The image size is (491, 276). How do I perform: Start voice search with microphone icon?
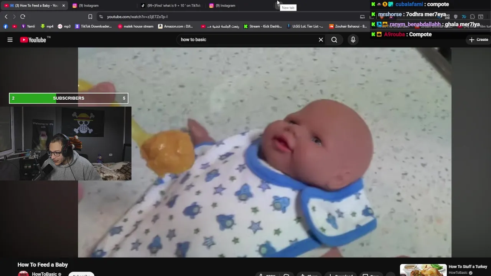pos(353,39)
